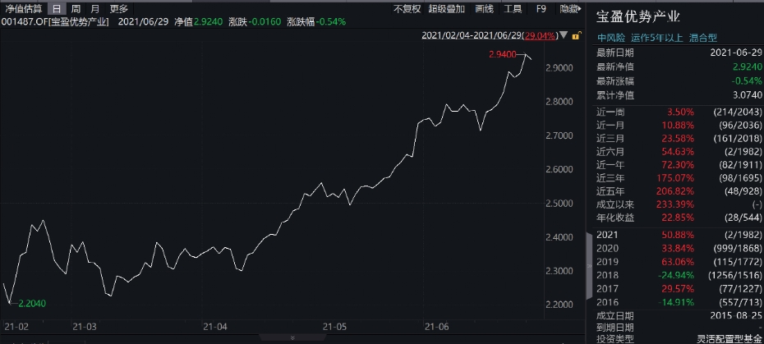Click the 累计净值 value 3.0740
The width and height of the screenshot is (764, 344).
tap(747, 95)
